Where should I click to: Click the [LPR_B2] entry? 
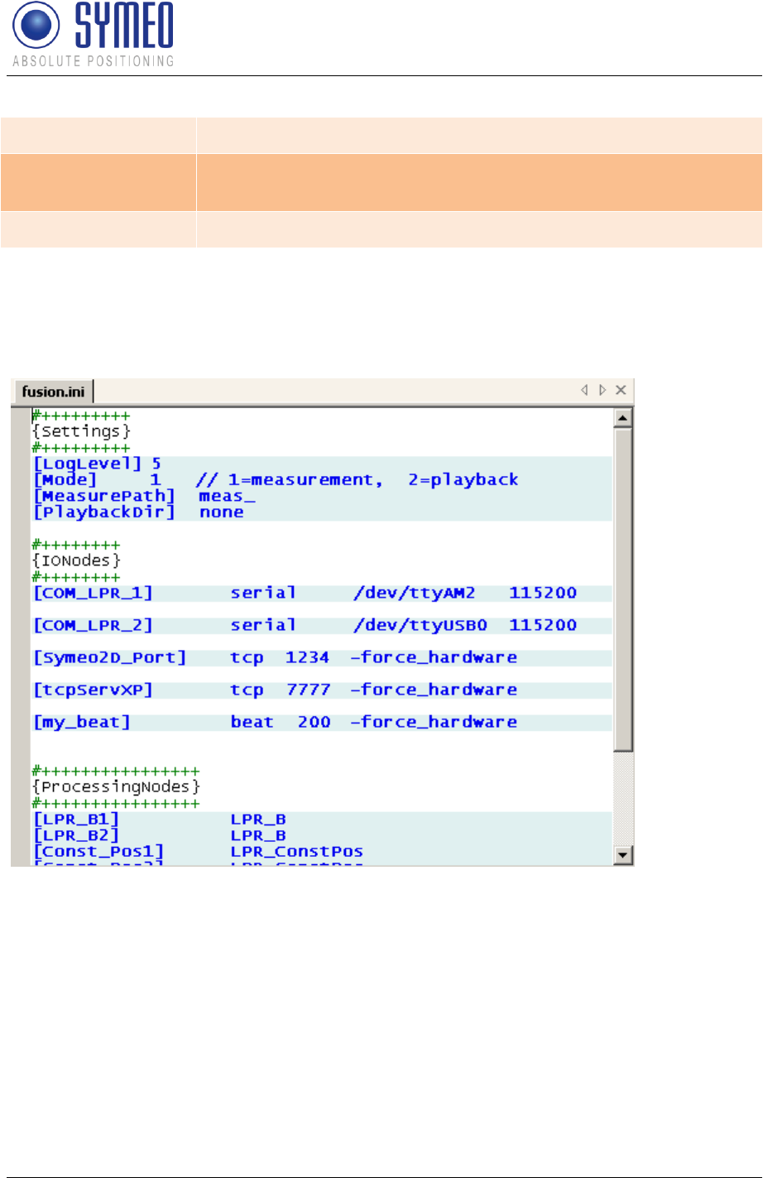click(x=76, y=835)
